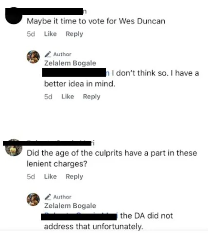
Task: Open Zelalem Bogale's avatar beside the DA reply
Action: coord(33,200)
